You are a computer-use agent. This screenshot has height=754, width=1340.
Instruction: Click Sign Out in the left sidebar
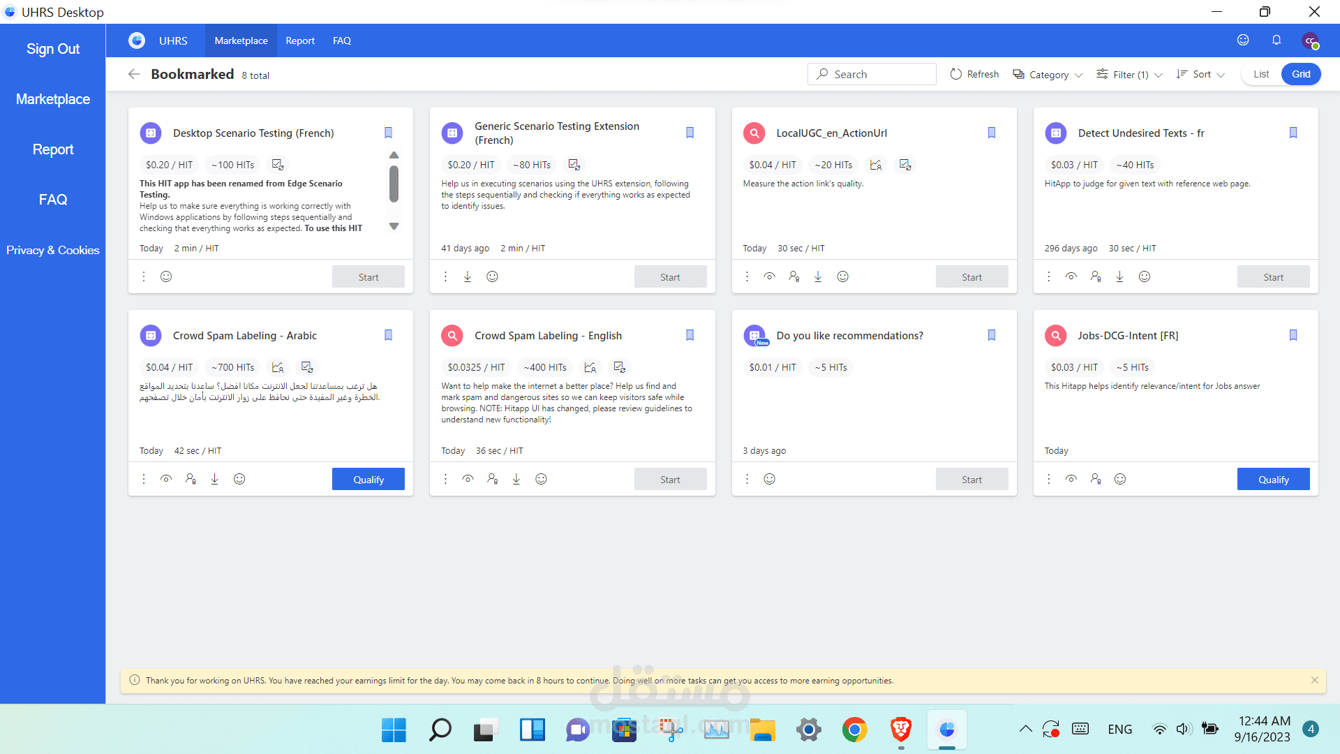(53, 49)
